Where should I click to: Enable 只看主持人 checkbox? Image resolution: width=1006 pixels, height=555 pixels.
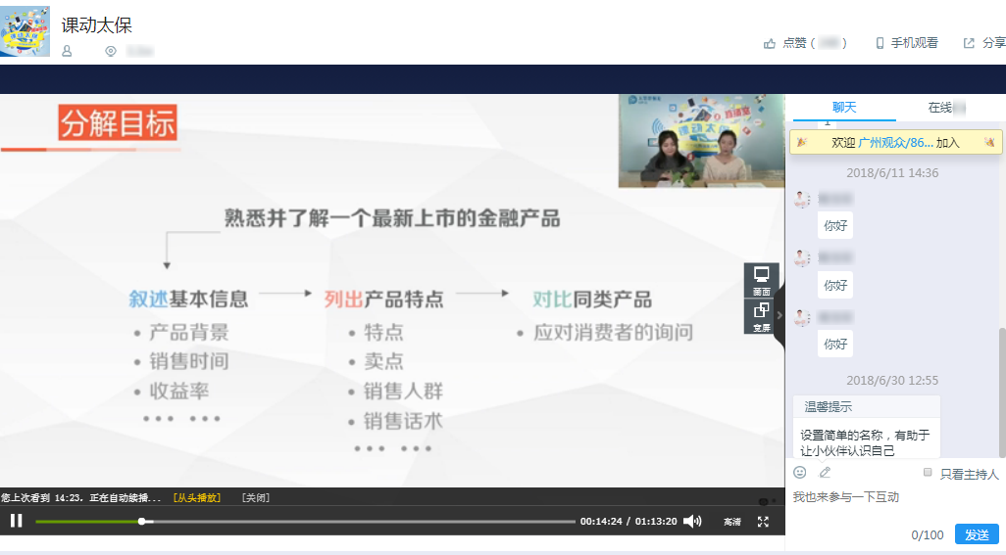[x=928, y=473]
